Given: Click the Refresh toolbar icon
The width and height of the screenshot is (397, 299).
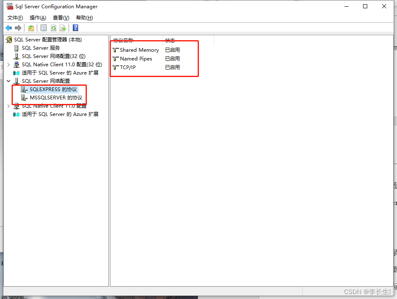Looking at the screenshot, I should [53, 28].
